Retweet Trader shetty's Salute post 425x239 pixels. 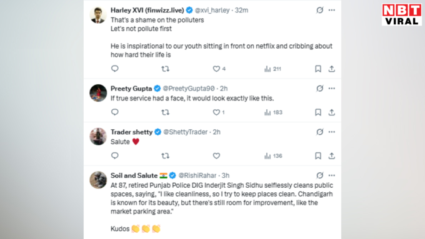coord(166,156)
